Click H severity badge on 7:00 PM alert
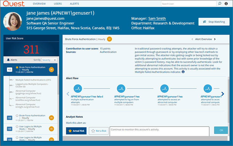Screen dimensions: 233x146 (51, 118)
